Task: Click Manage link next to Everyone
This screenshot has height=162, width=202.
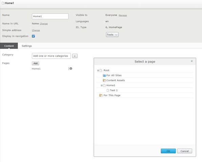Action: pyautogui.click(x=123, y=16)
